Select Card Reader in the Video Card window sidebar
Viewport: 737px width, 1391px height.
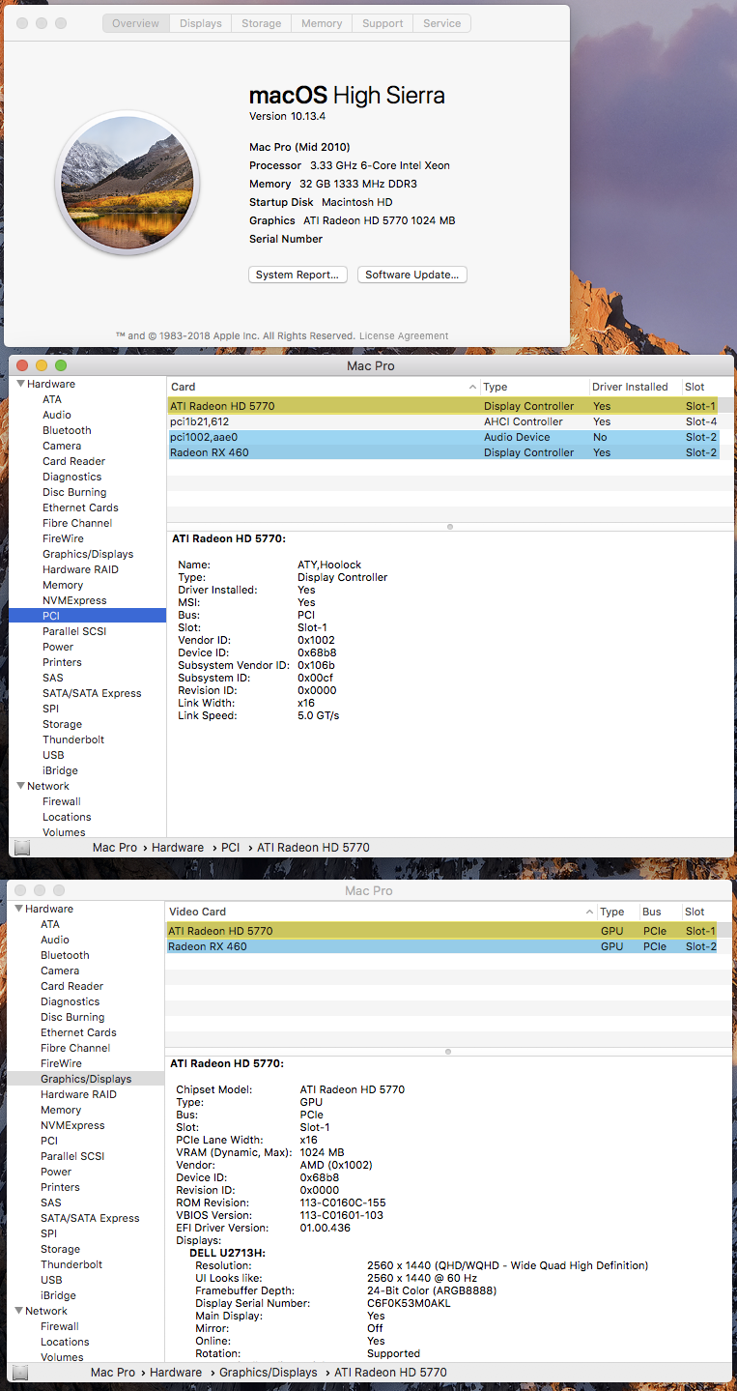point(72,986)
